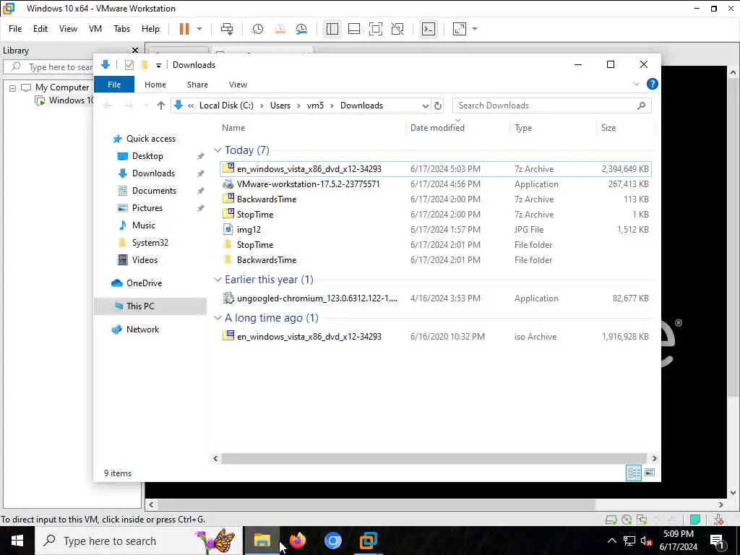Switch to large thumbnails view layout

click(650, 473)
